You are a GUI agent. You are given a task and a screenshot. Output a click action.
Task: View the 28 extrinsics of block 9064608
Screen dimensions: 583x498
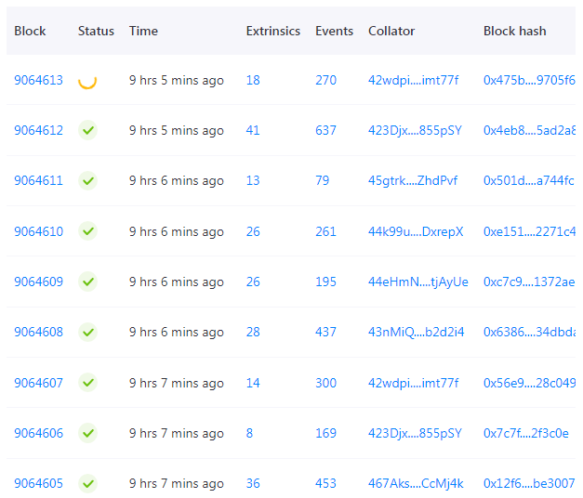click(253, 332)
